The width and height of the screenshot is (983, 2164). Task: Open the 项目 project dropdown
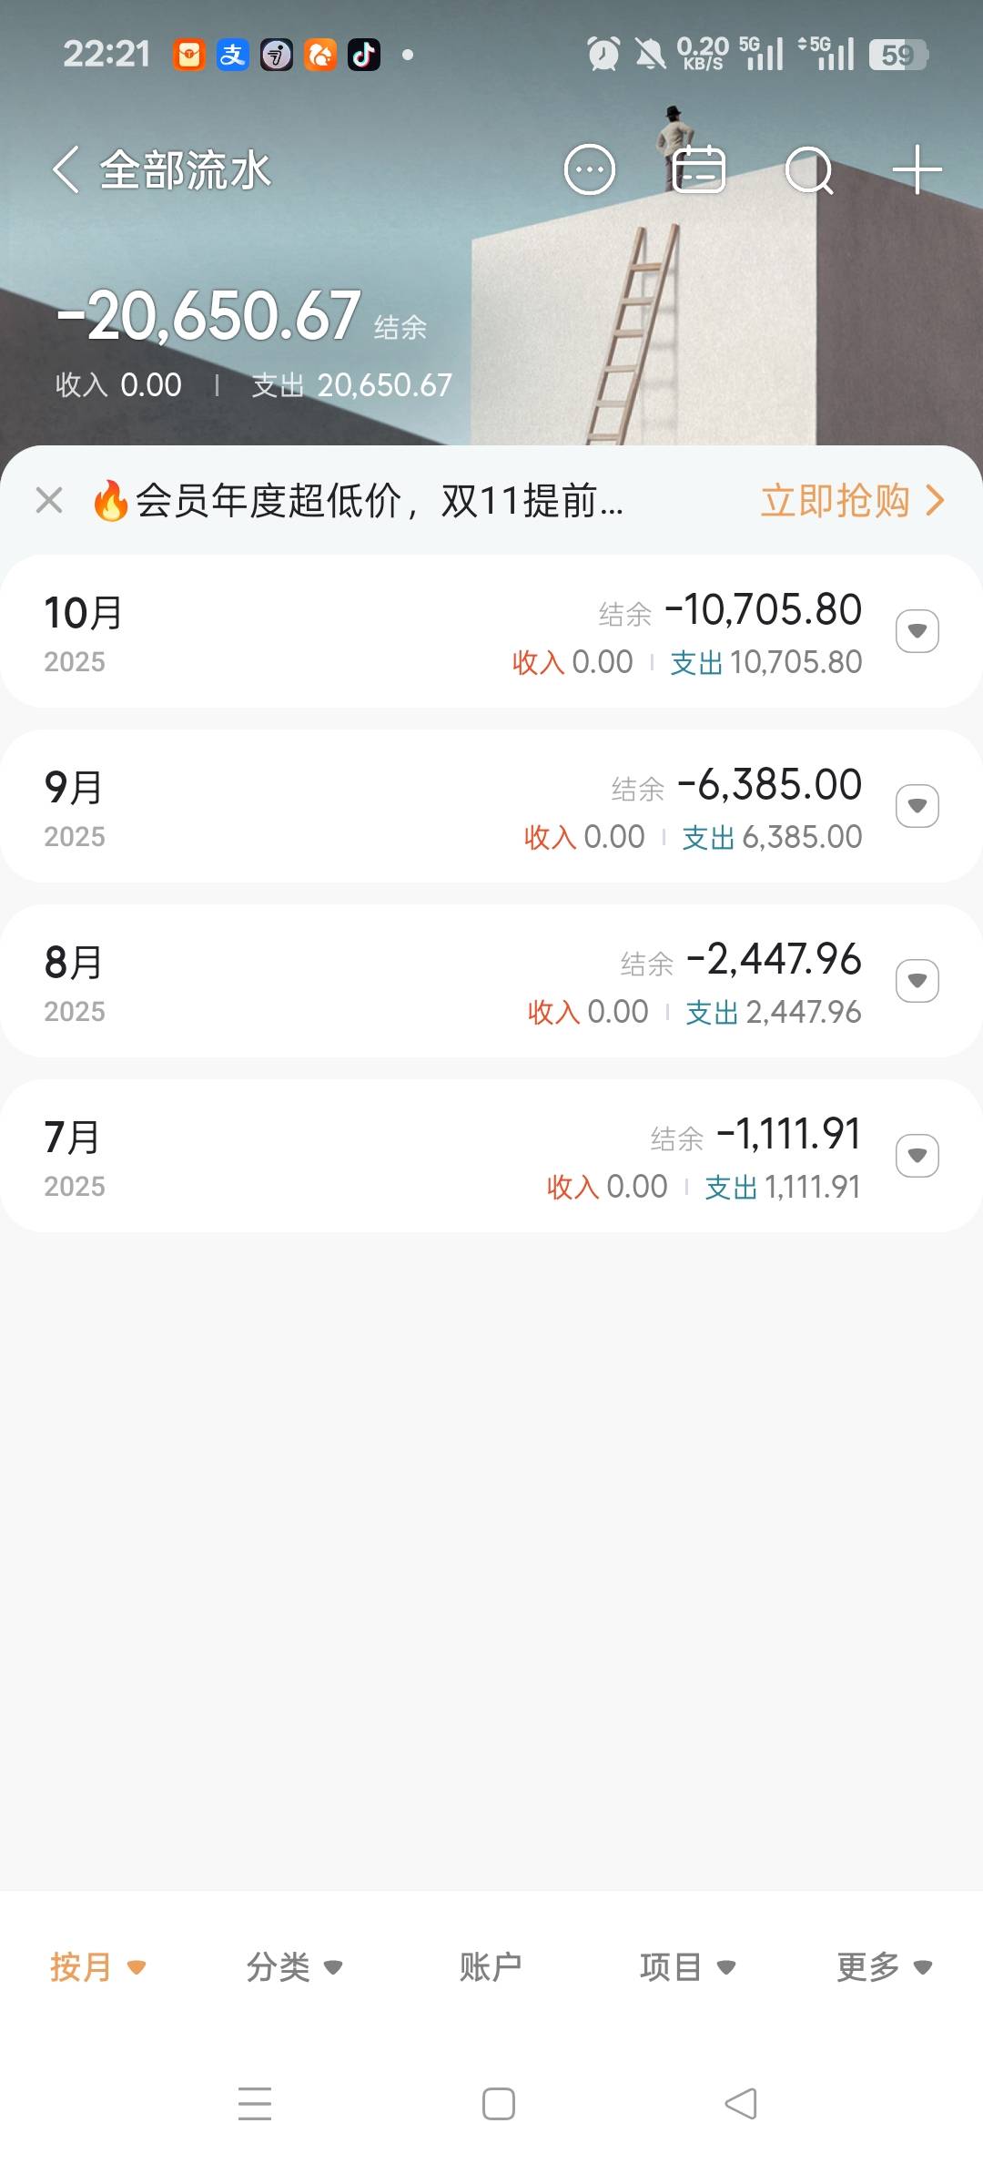(687, 1967)
